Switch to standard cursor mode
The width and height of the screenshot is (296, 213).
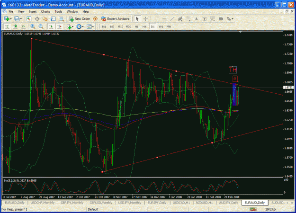(137, 19)
